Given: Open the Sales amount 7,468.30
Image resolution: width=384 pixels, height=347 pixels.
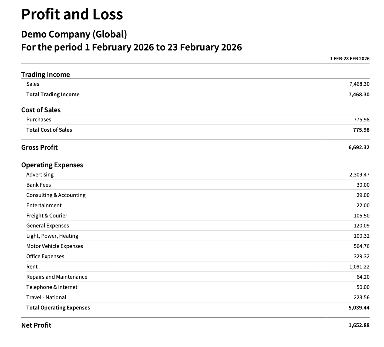Looking at the screenshot, I should [359, 84].
